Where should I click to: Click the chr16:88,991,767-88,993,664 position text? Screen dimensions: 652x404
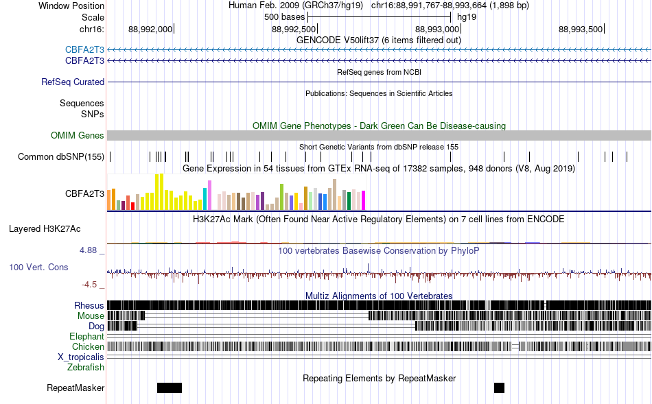click(x=450, y=5)
